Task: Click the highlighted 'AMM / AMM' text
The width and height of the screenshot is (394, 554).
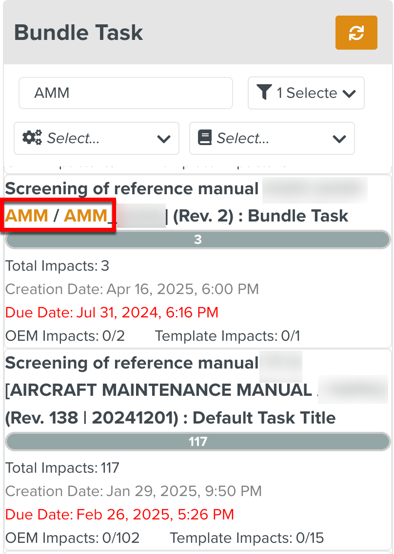Action: click(56, 215)
